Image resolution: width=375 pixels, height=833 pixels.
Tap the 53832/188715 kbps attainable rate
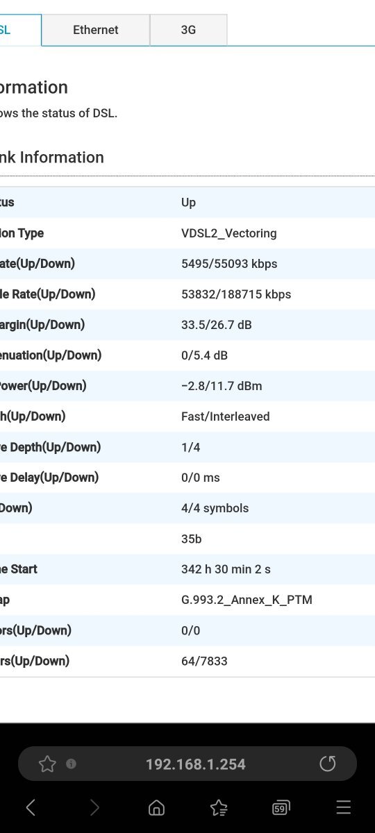(x=236, y=294)
